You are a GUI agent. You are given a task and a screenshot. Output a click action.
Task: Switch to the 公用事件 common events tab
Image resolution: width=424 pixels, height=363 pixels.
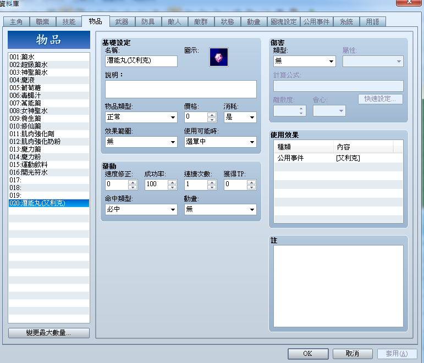pos(316,21)
